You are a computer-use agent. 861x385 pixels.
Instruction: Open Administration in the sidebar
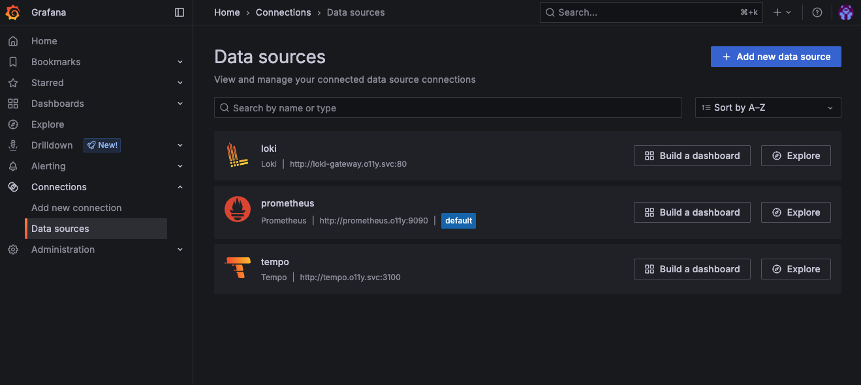pos(63,250)
